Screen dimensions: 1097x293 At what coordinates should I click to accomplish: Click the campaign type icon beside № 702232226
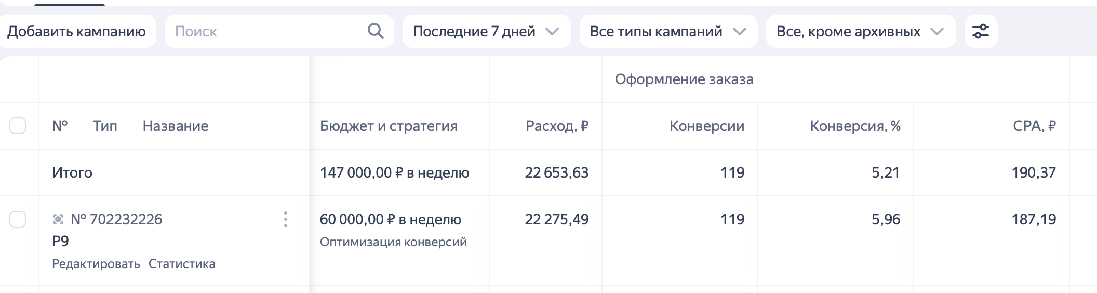[x=58, y=219]
